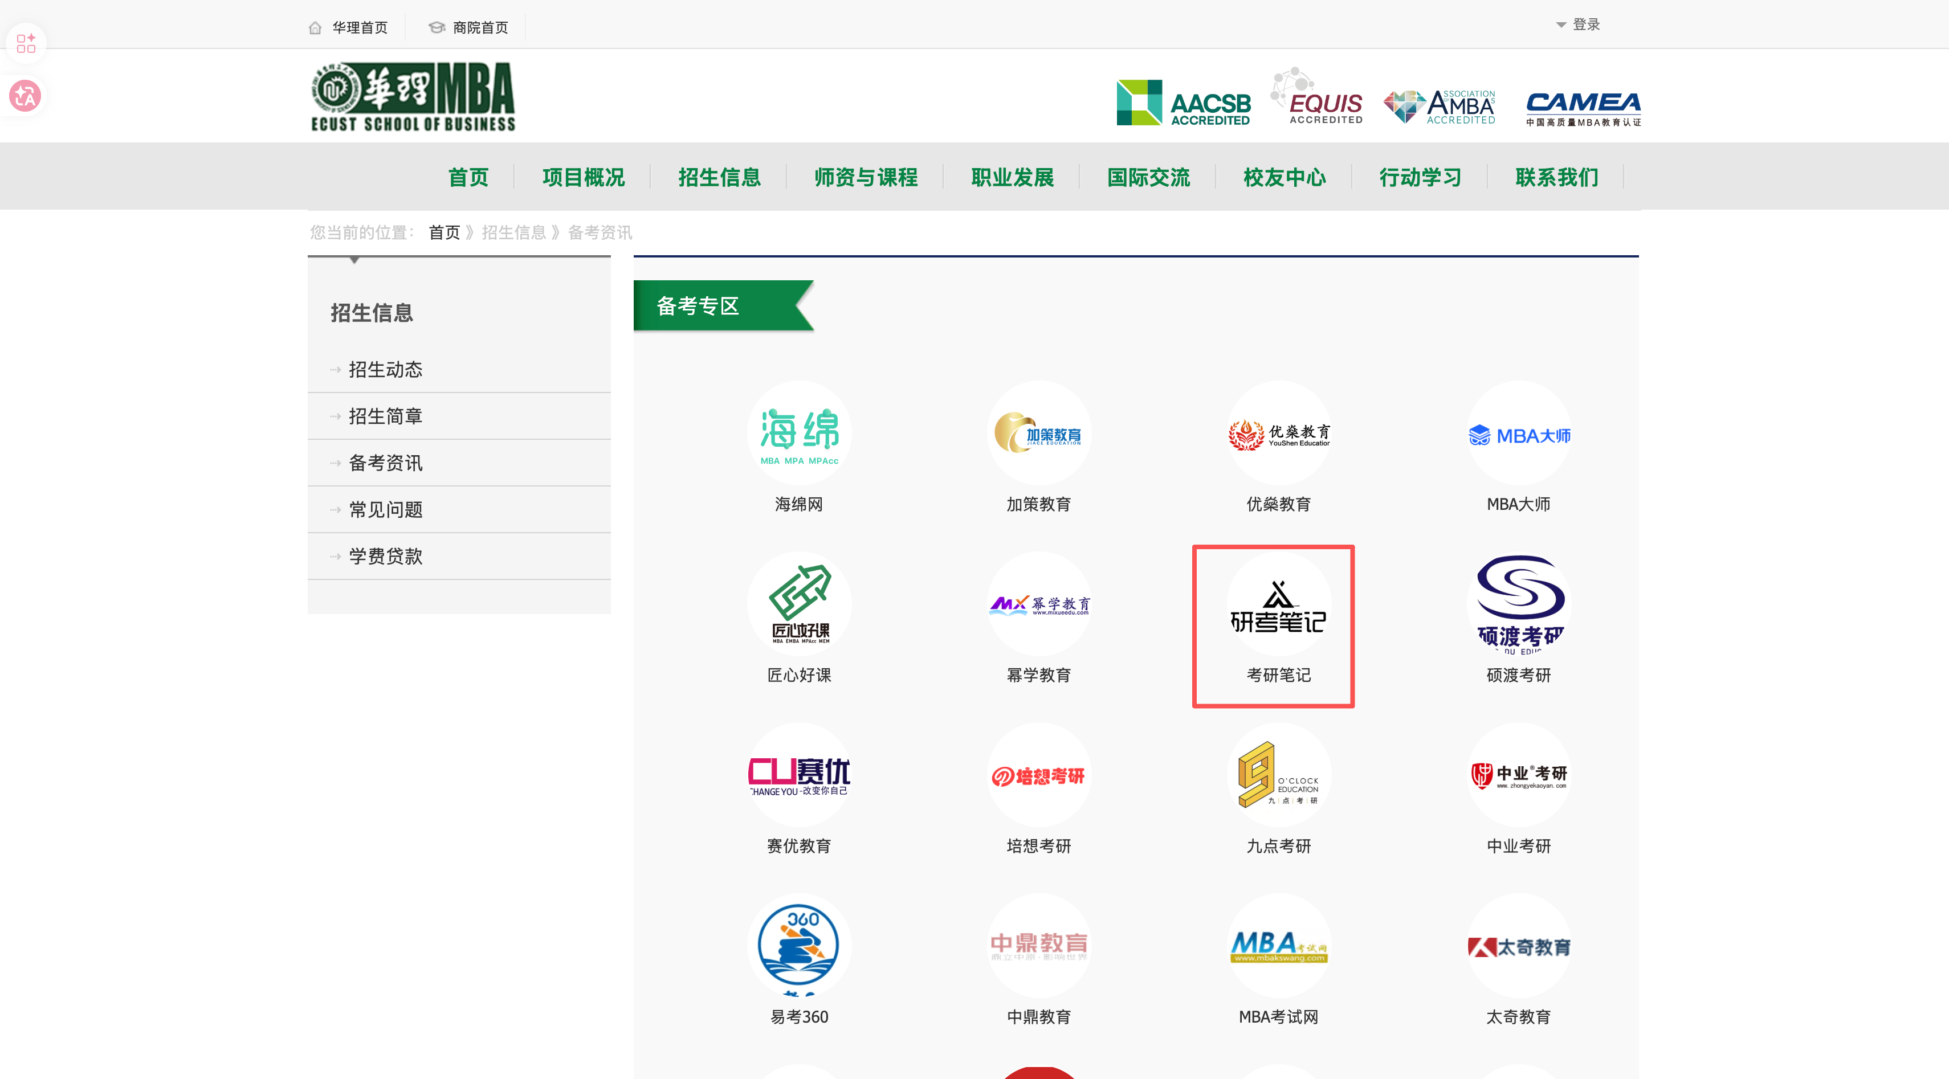The height and width of the screenshot is (1079, 1949).
Task: Click the CAMEA certification badge
Action: pyautogui.click(x=1583, y=109)
